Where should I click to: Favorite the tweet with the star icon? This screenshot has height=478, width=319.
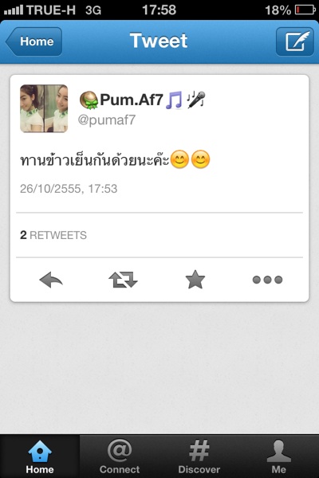(195, 280)
